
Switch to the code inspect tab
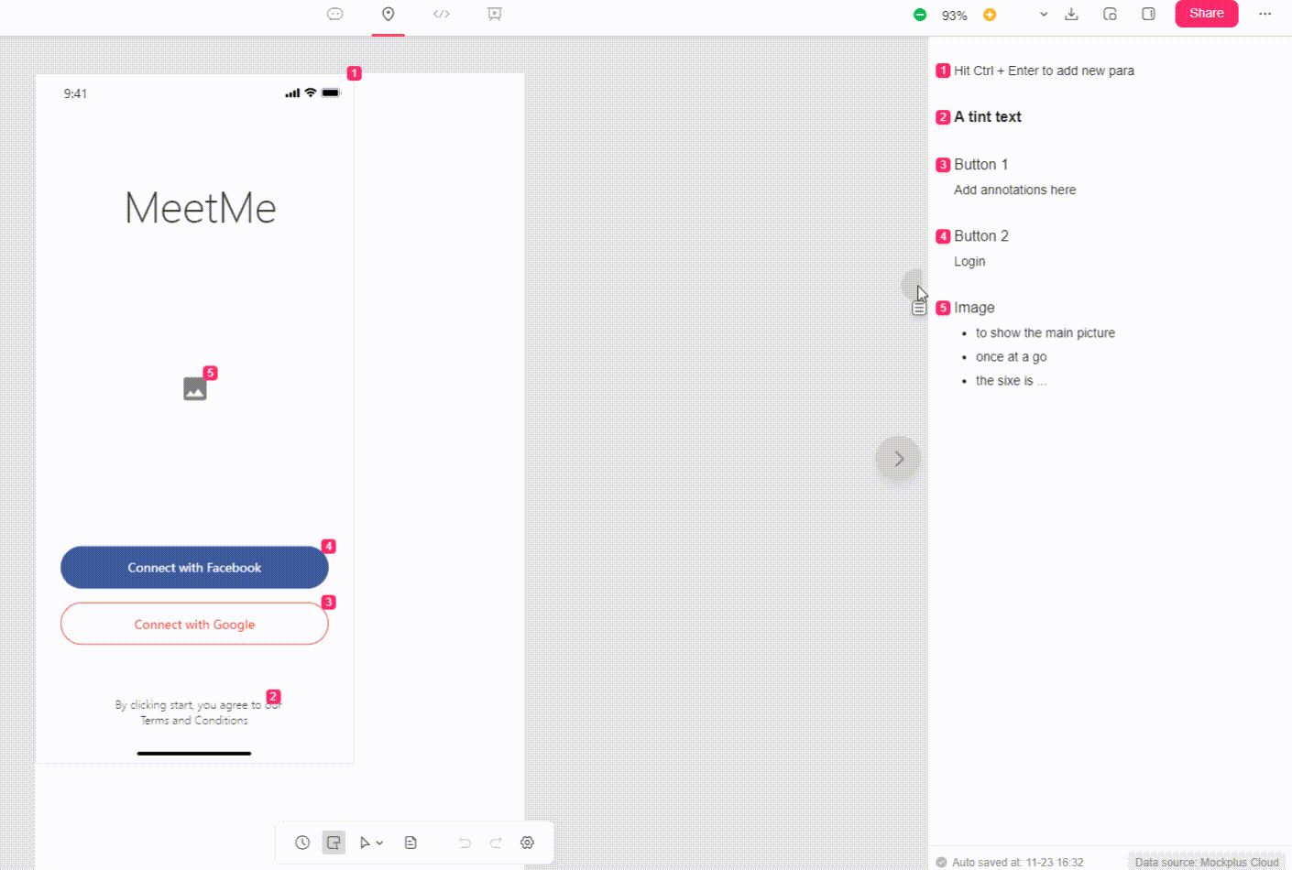click(x=442, y=14)
